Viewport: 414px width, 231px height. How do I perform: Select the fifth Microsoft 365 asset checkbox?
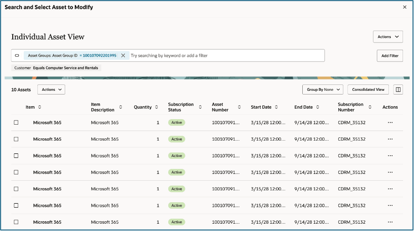pos(16,189)
